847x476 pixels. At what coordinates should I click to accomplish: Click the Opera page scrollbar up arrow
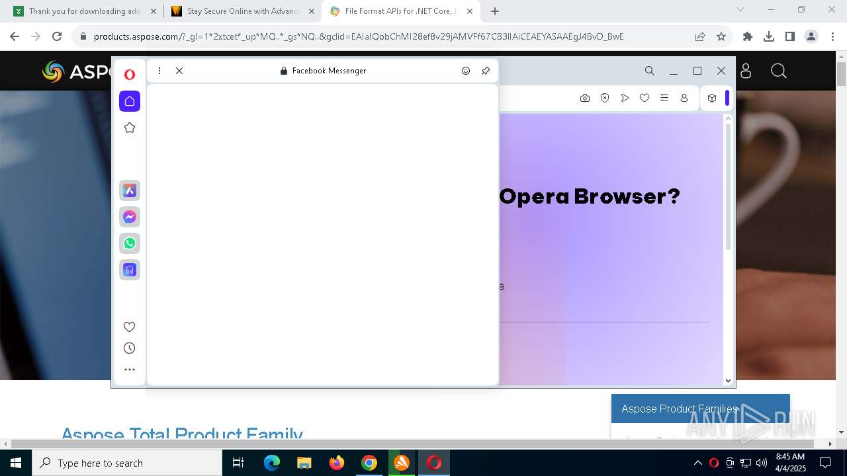tap(729, 118)
